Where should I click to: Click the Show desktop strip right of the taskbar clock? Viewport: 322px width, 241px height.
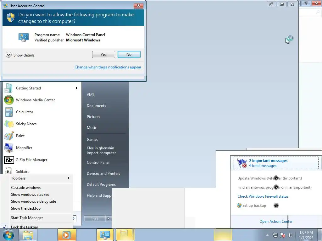(x=320, y=235)
